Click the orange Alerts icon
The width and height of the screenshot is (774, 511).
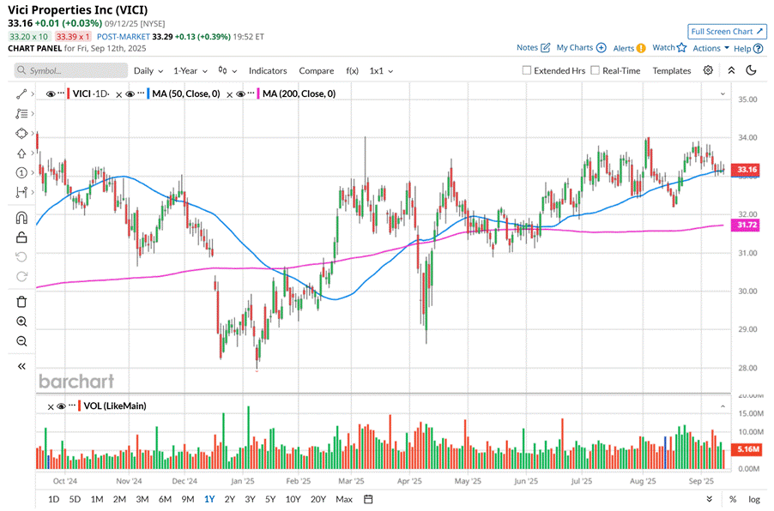(x=641, y=48)
